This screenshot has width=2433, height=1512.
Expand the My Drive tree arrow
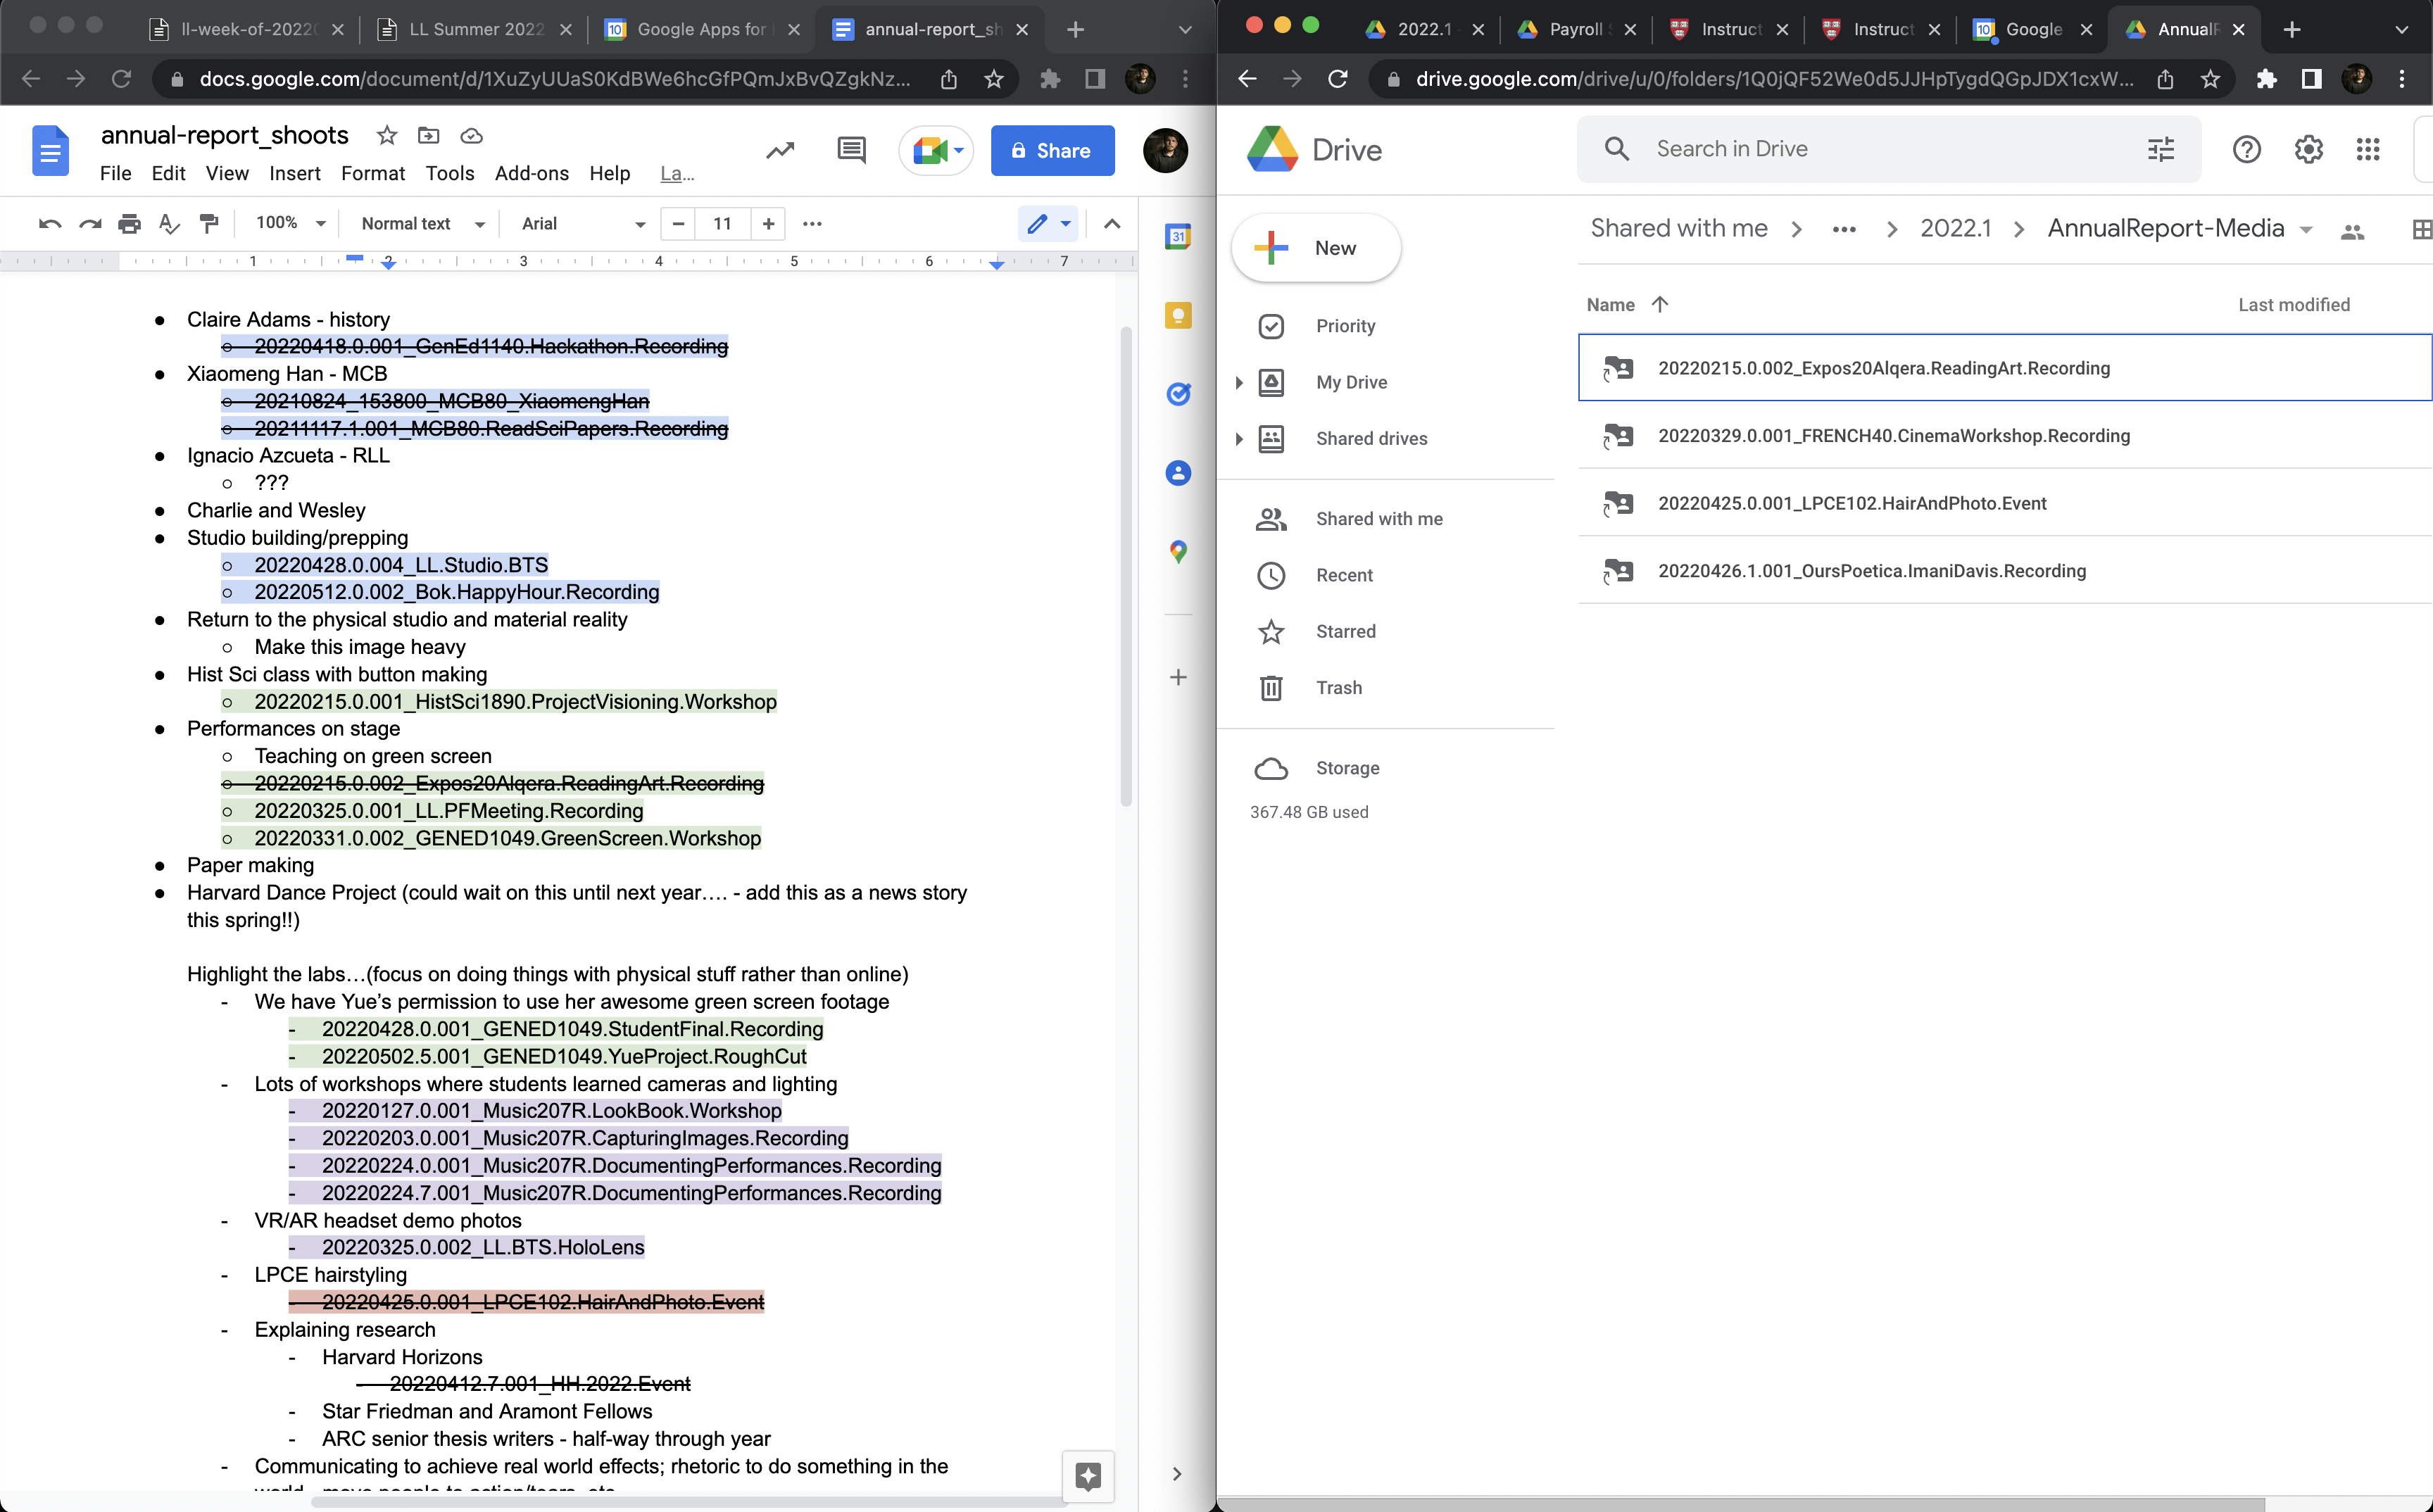(1238, 383)
